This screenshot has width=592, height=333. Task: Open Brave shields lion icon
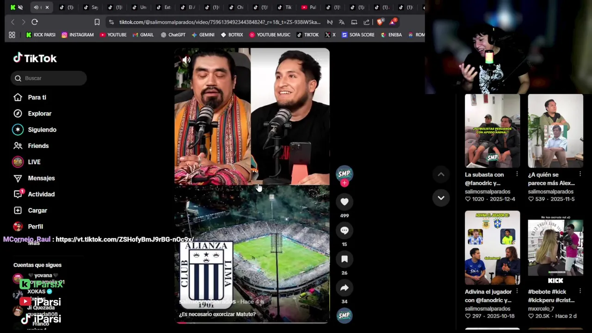[x=380, y=22]
